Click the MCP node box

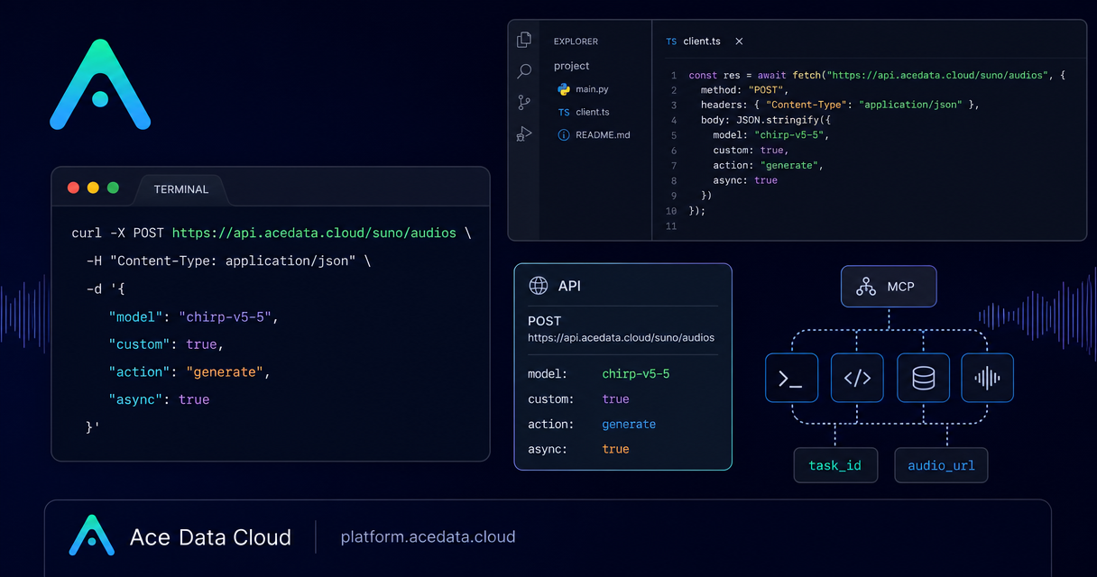(889, 287)
